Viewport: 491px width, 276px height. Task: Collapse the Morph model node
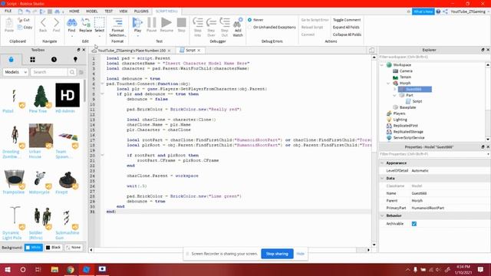click(x=388, y=84)
